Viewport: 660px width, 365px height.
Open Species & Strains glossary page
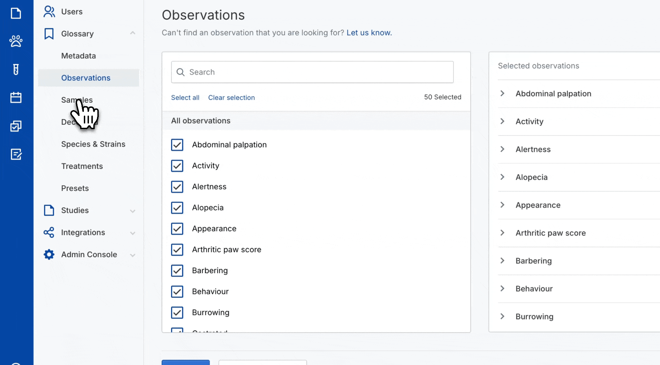click(x=93, y=144)
